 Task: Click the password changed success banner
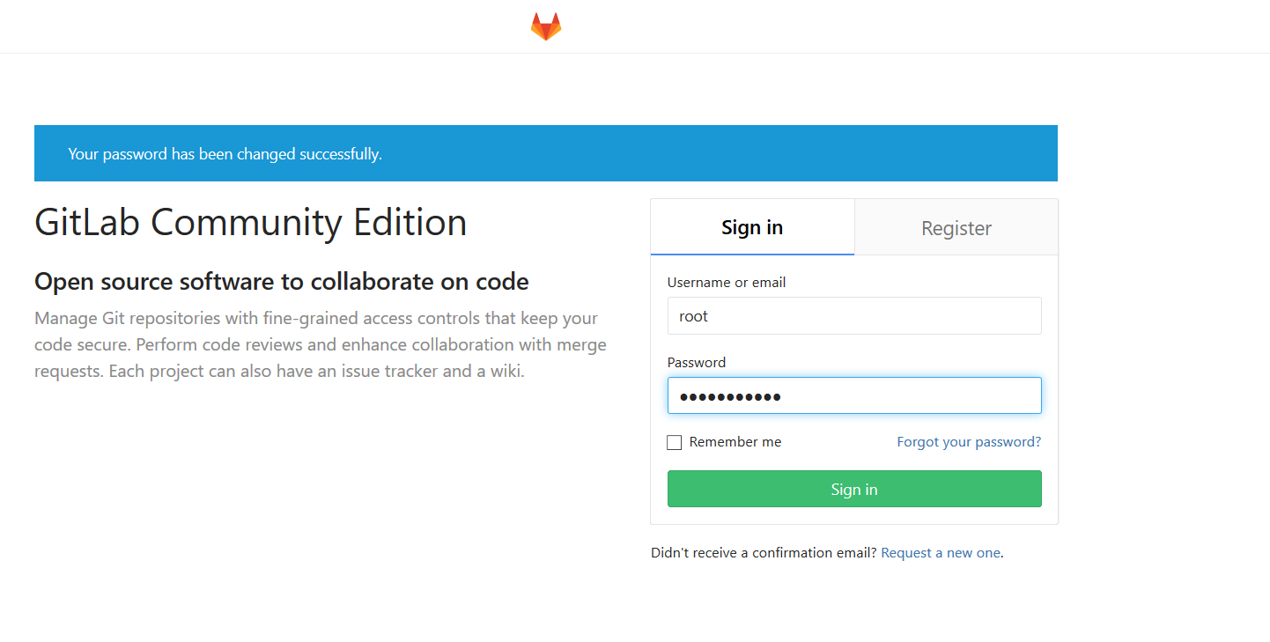[546, 153]
